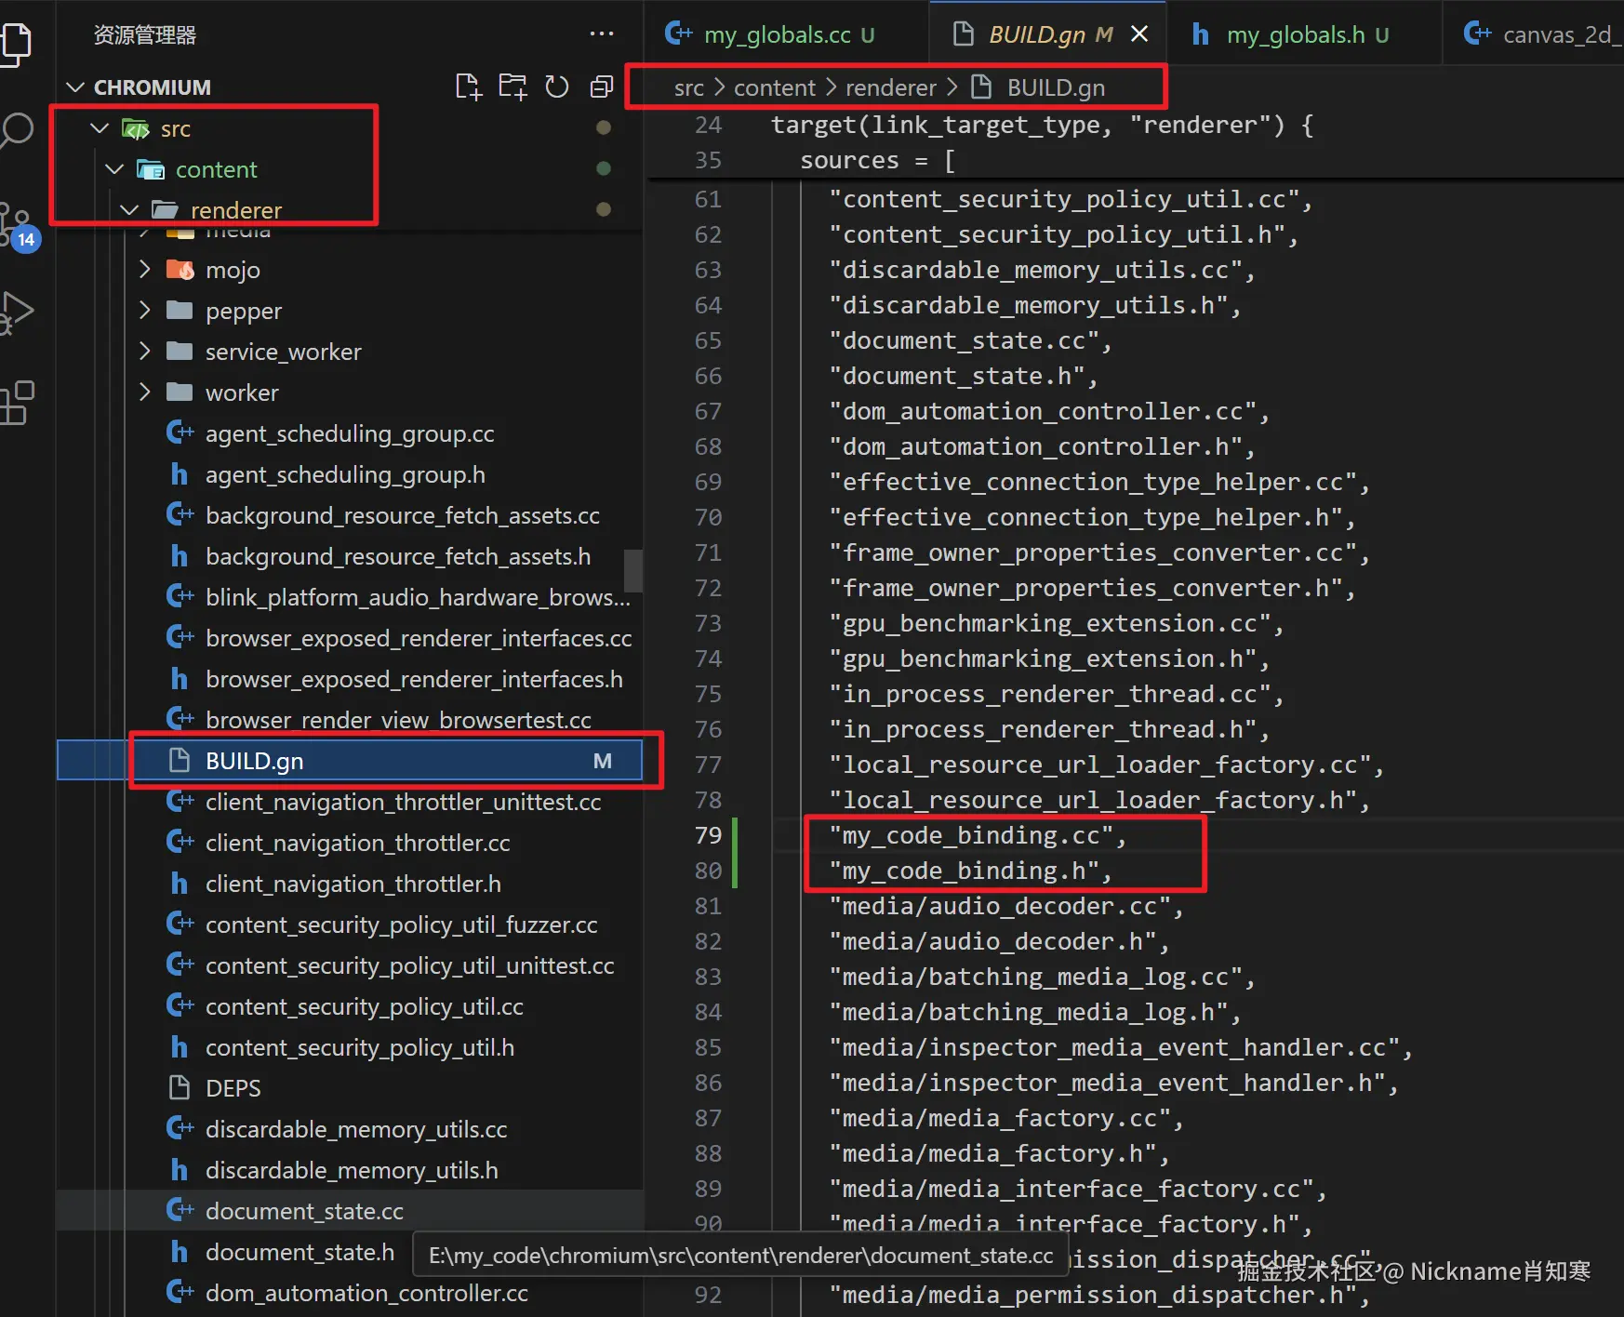Click the explorer vertical scrollbar thumb

click(x=633, y=570)
